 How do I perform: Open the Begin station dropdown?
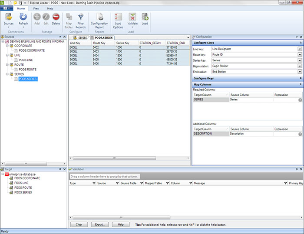[x=300, y=66]
